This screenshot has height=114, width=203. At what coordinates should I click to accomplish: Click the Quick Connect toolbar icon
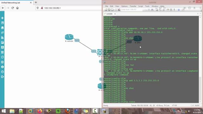109,10
